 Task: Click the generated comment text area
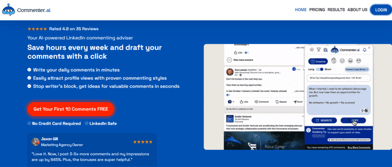point(339,100)
